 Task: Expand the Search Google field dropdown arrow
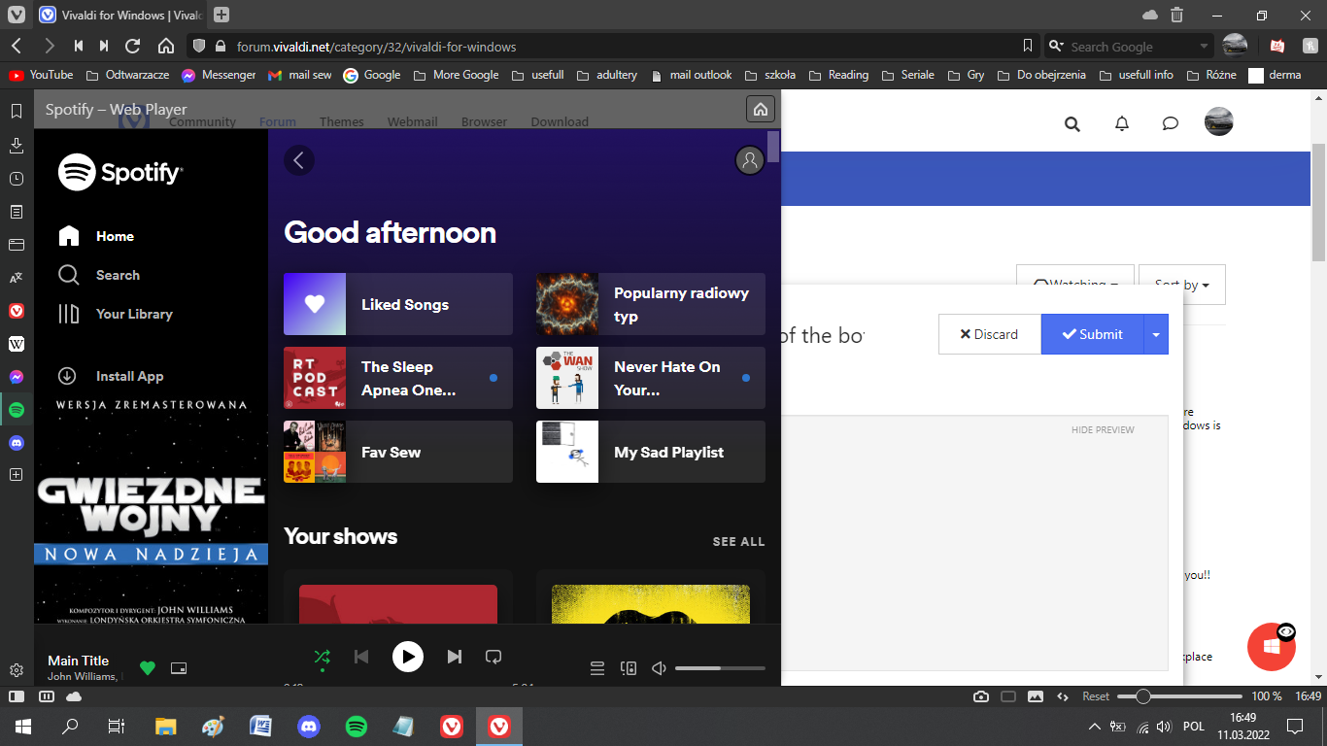coord(1205,46)
